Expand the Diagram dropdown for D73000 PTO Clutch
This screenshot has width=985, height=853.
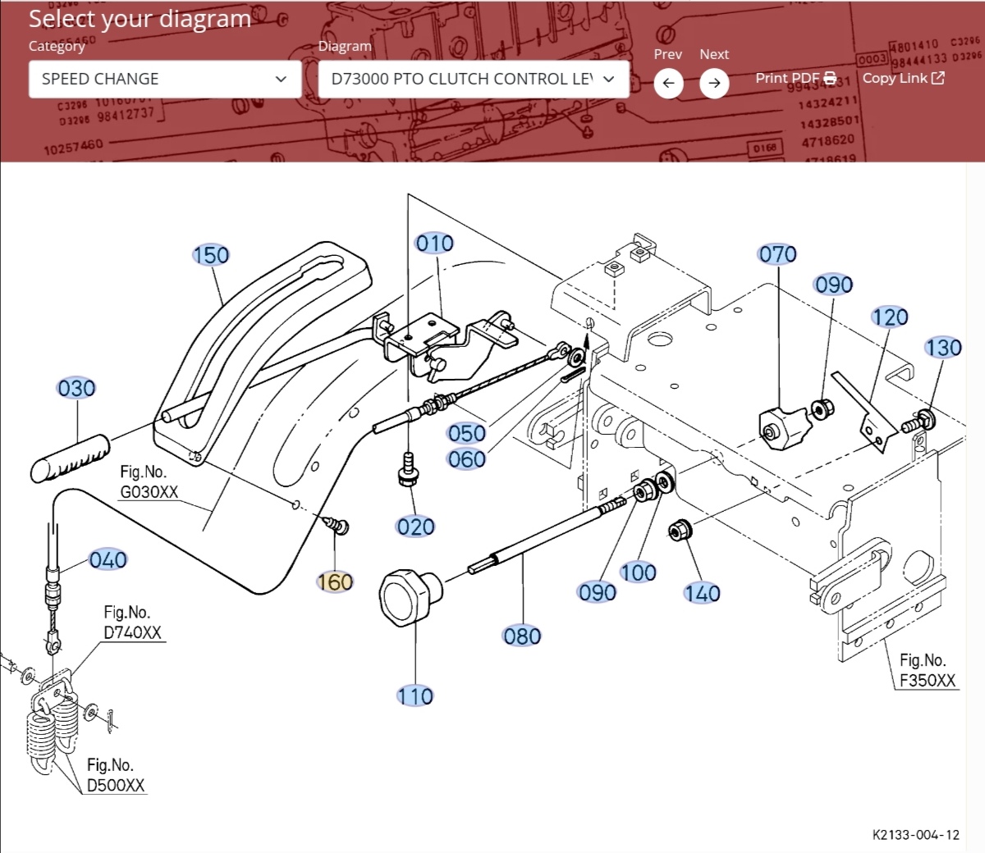pos(474,80)
